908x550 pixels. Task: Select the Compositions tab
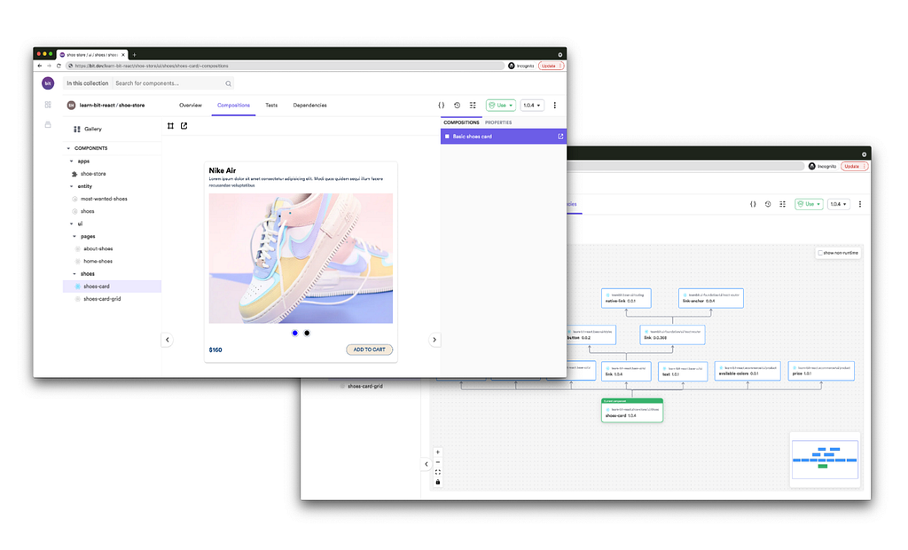click(x=233, y=106)
